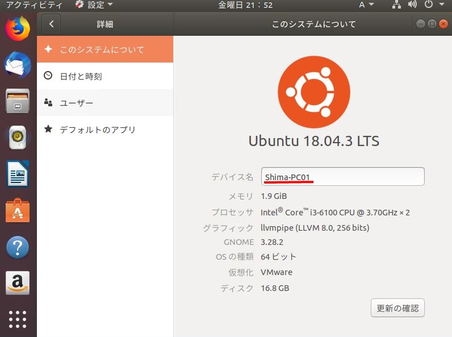
Task: Edit the デバイス名 field Shima-PC01
Action: coord(343,177)
